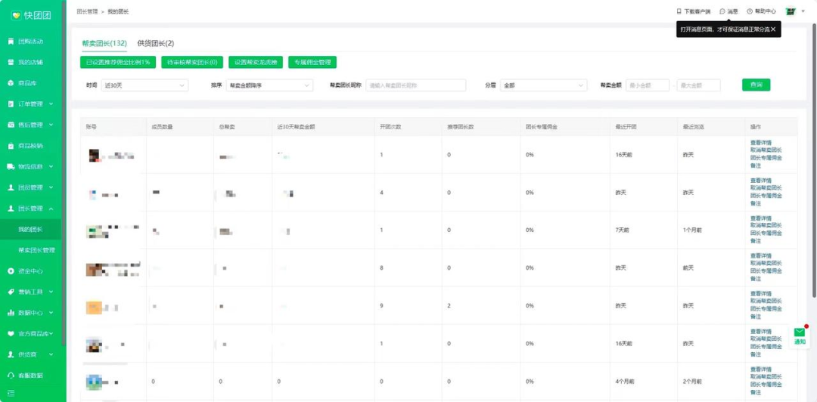Open the 时间 近30天 dropdown

click(144, 85)
